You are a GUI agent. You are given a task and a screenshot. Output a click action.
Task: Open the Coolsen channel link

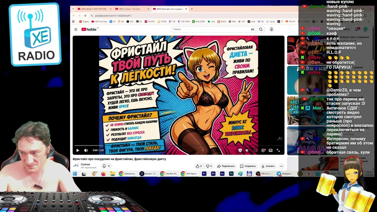[85, 164]
